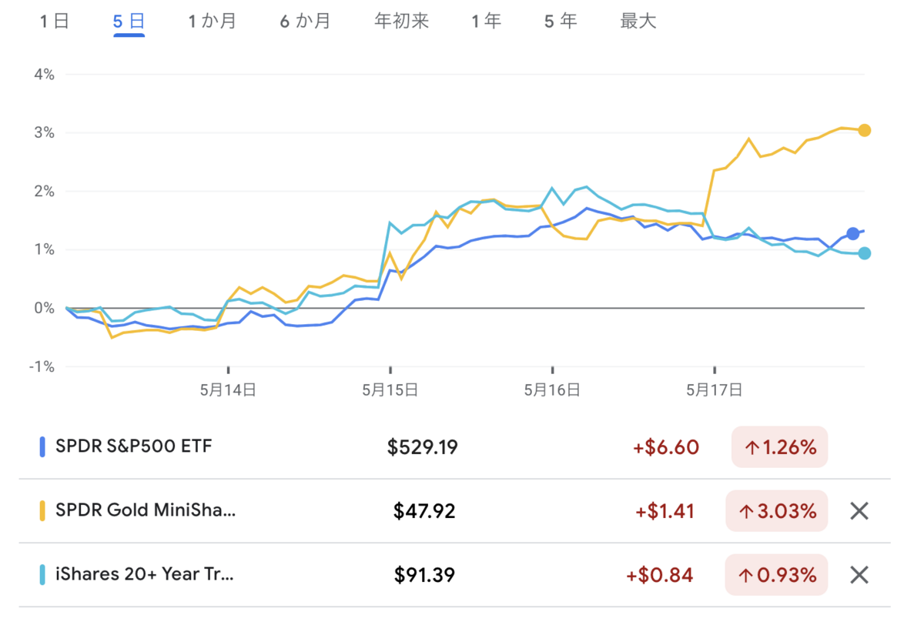Click the cyan endpoint dot on chart
The image size is (924, 625).
(865, 253)
